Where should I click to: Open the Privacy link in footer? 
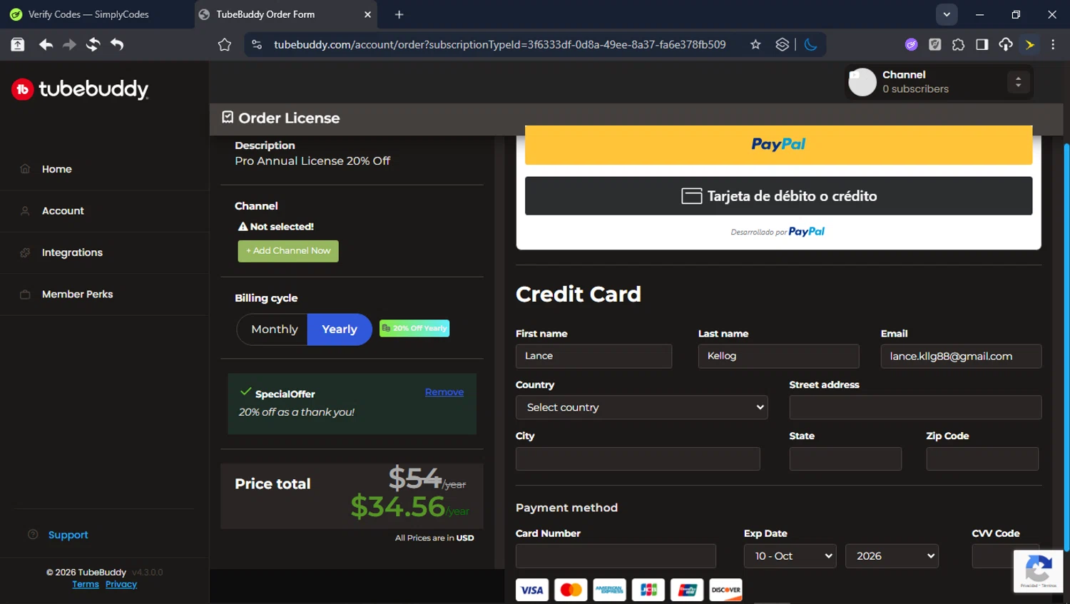(x=121, y=584)
